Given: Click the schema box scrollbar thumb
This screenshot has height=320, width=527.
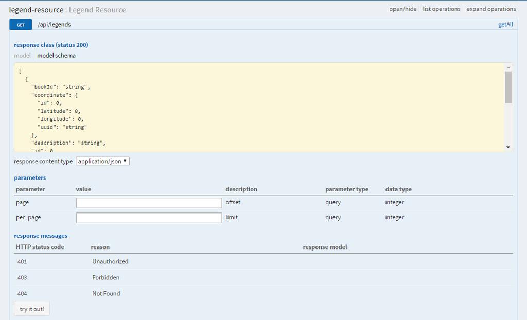Looking at the screenshot, I should click(508, 87).
